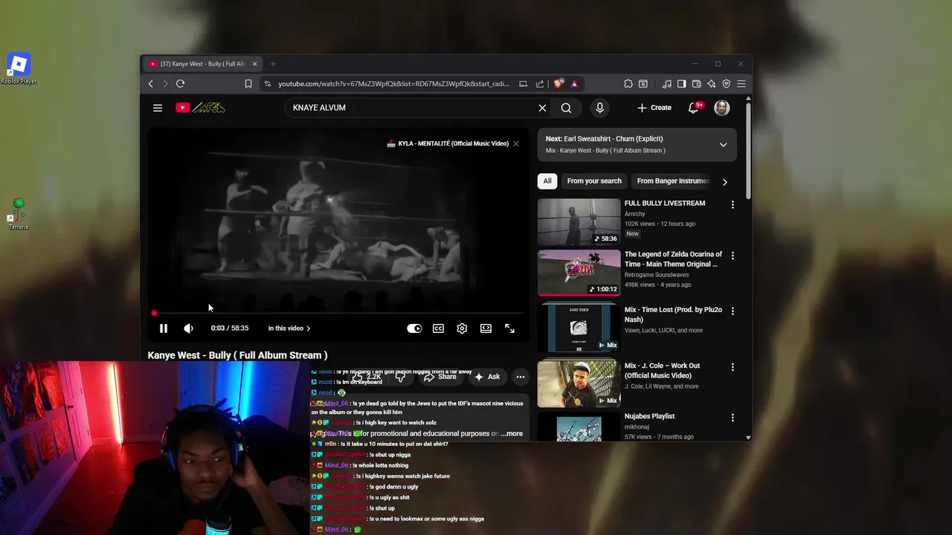
Task: Open YouTube notifications bell
Action: (x=693, y=108)
